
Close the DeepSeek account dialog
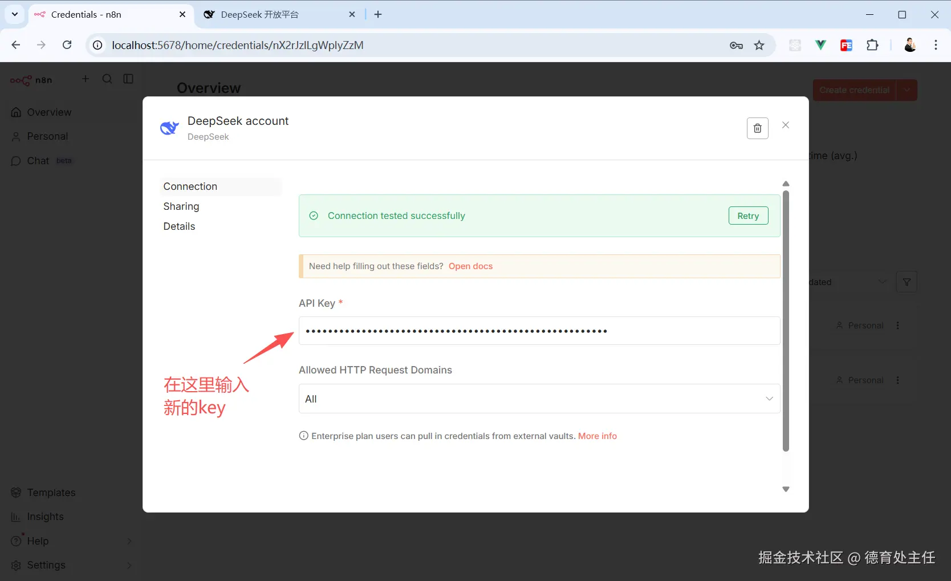[786, 125]
